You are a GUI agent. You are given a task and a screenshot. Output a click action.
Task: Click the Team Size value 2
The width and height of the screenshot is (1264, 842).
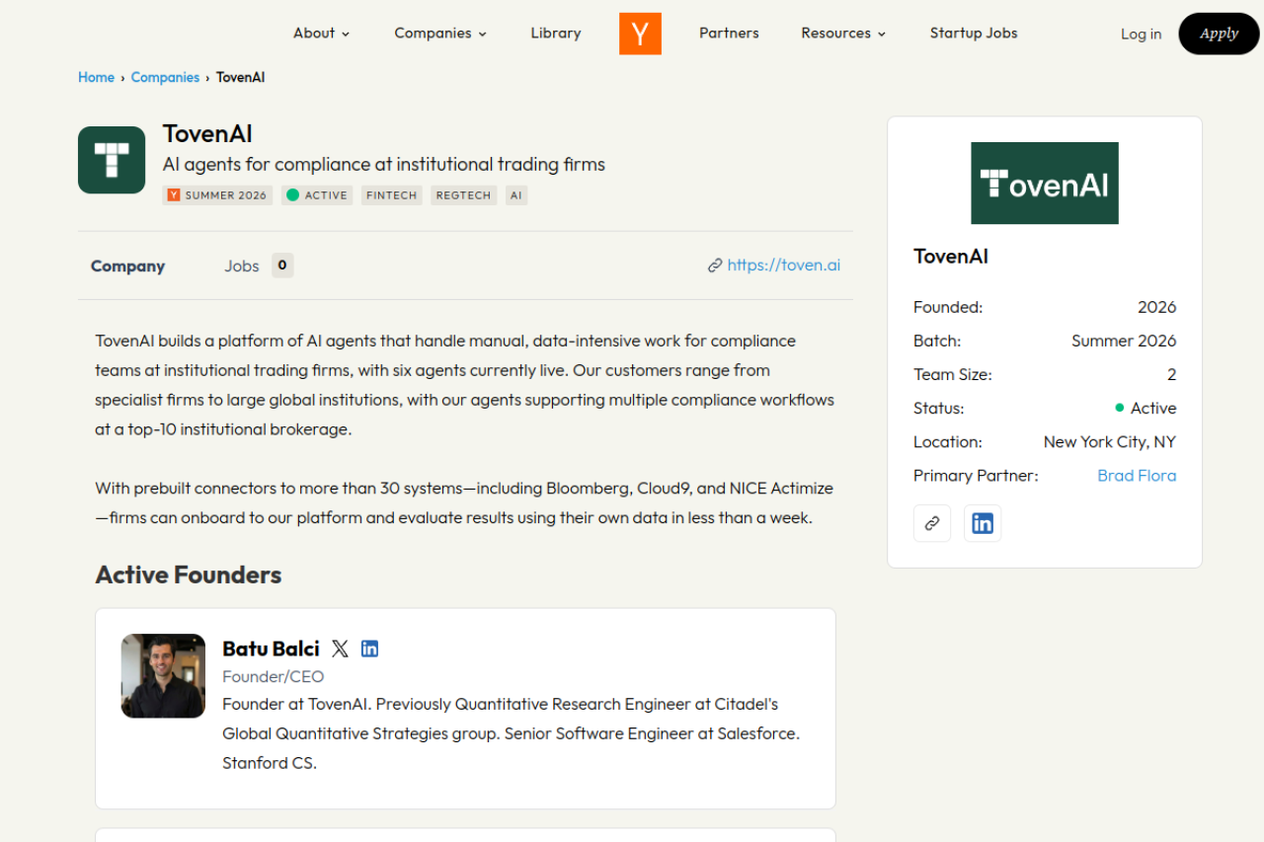click(1172, 375)
